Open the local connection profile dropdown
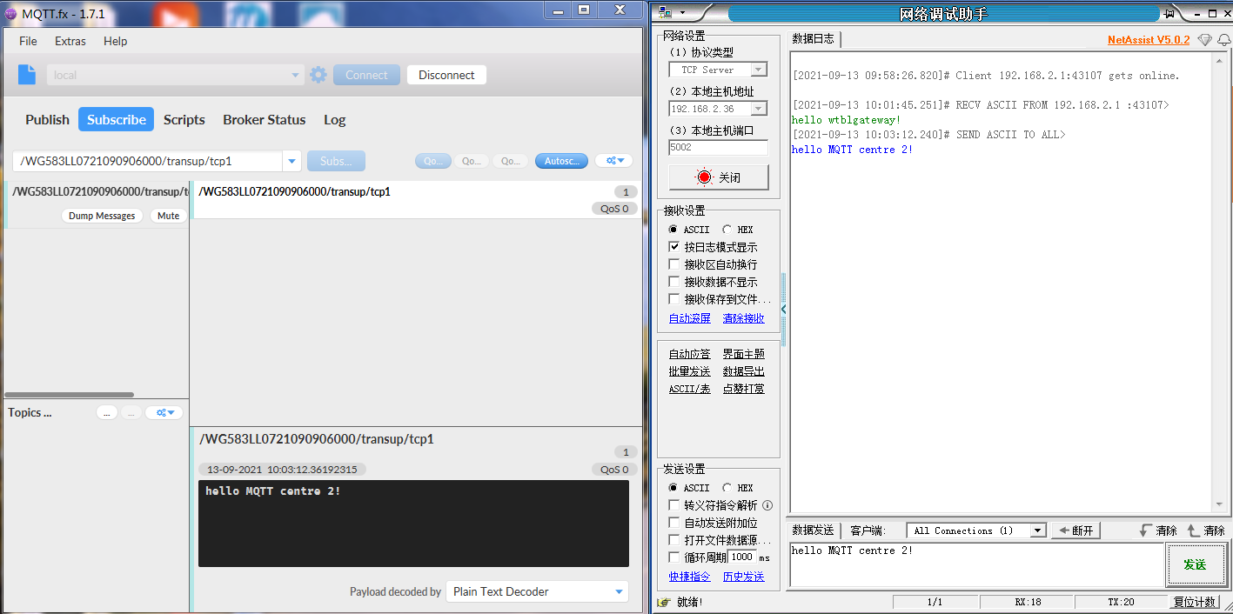This screenshot has width=1233, height=614. (175, 75)
